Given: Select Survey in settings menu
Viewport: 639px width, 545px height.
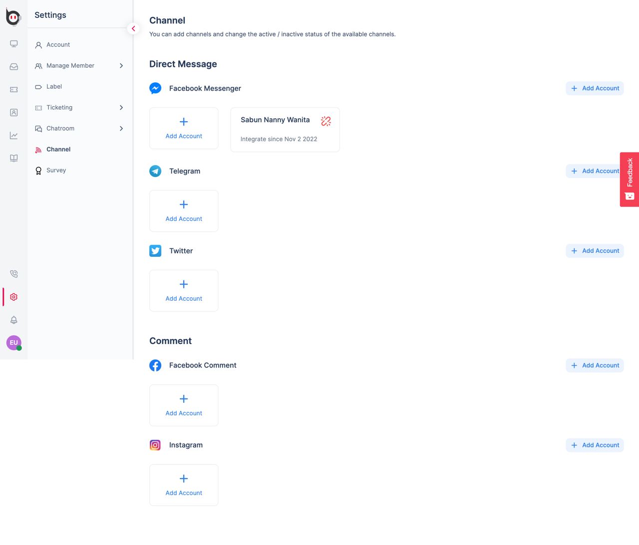Looking at the screenshot, I should pyautogui.click(x=56, y=171).
